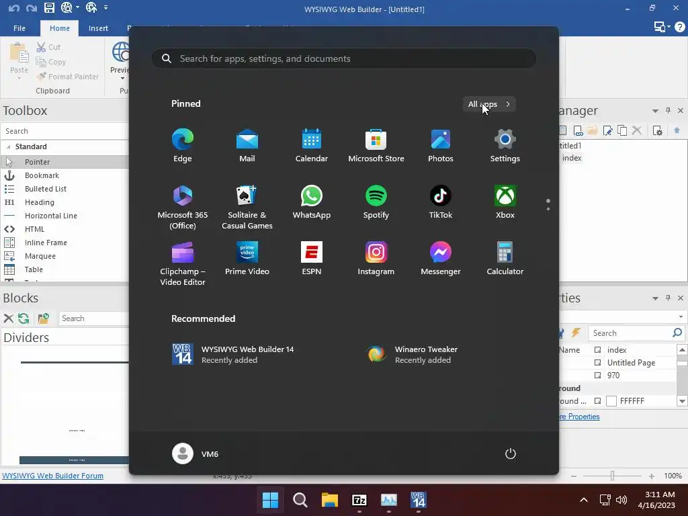Launch the Mail app
Image resolution: width=688 pixels, height=516 pixels.
(x=247, y=146)
